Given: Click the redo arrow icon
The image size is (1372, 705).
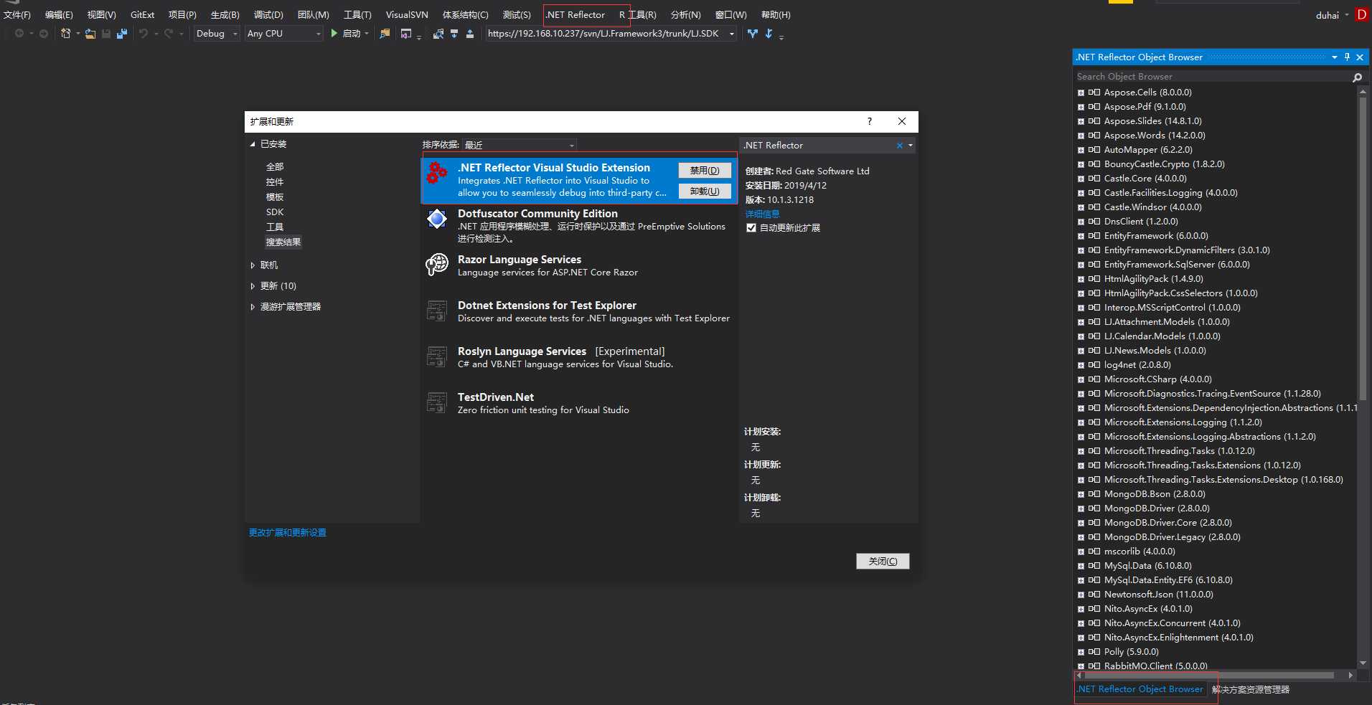Looking at the screenshot, I should point(169,34).
